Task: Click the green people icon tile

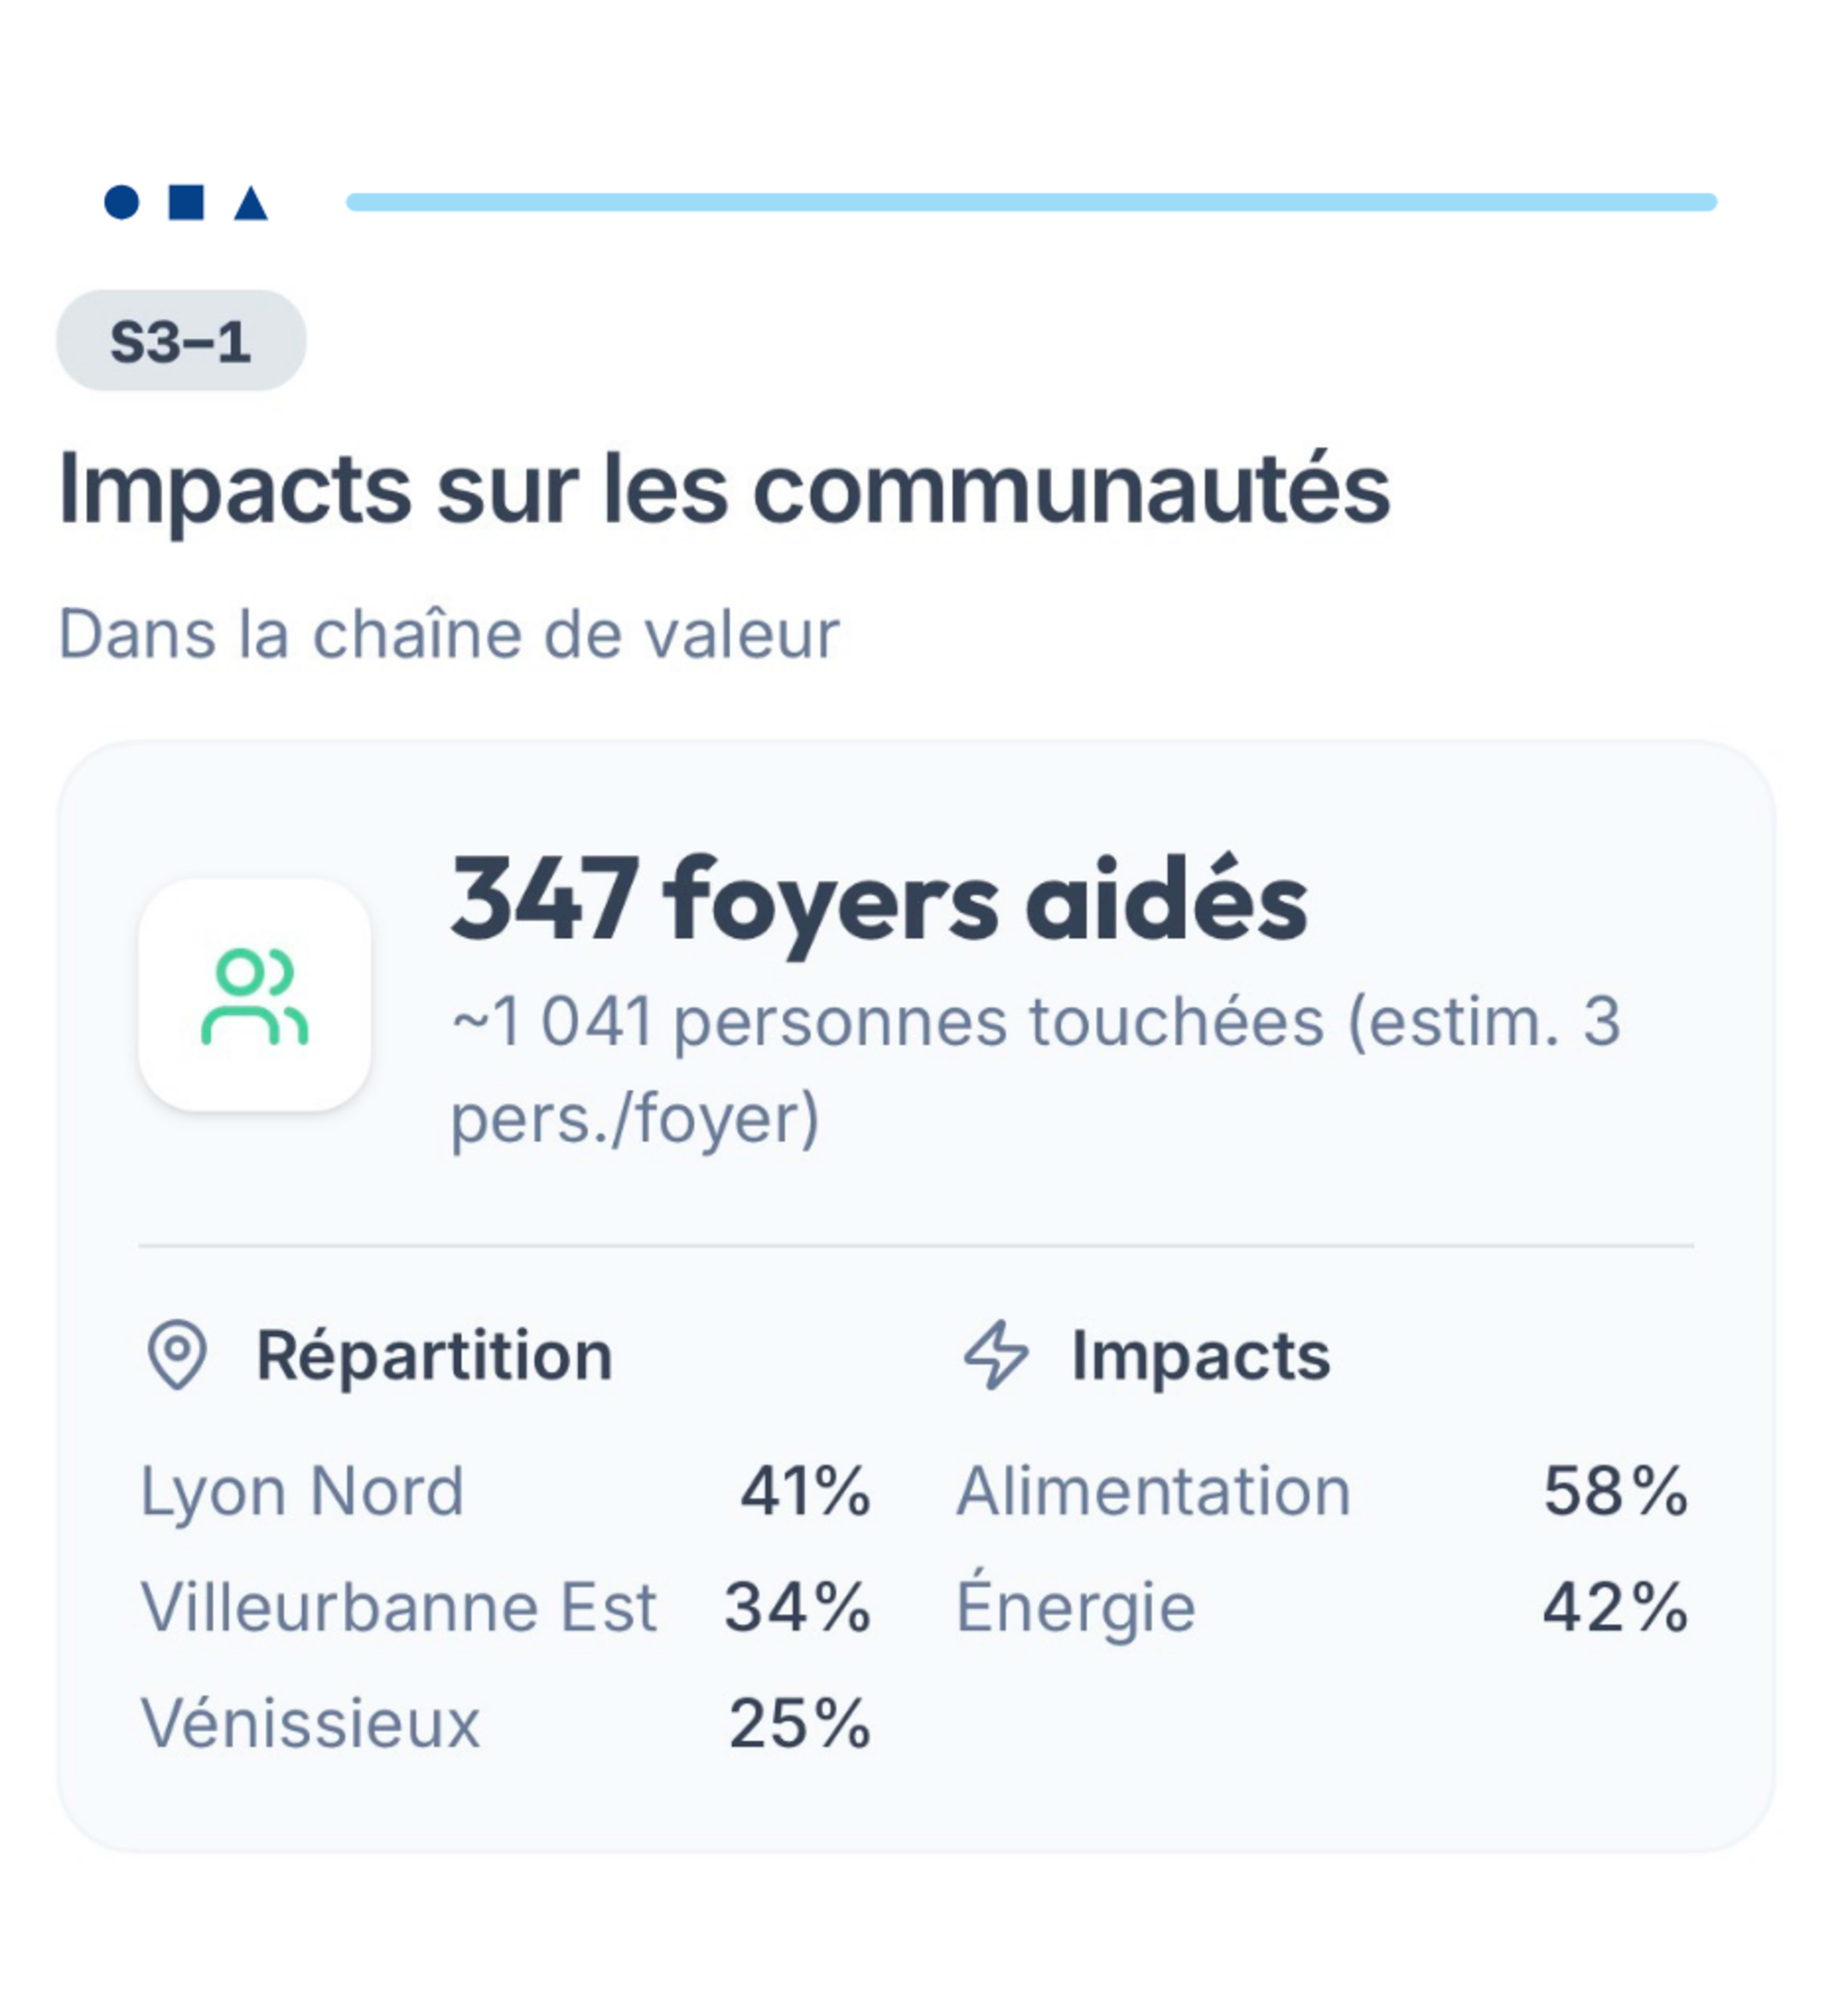Action: tap(254, 995)
